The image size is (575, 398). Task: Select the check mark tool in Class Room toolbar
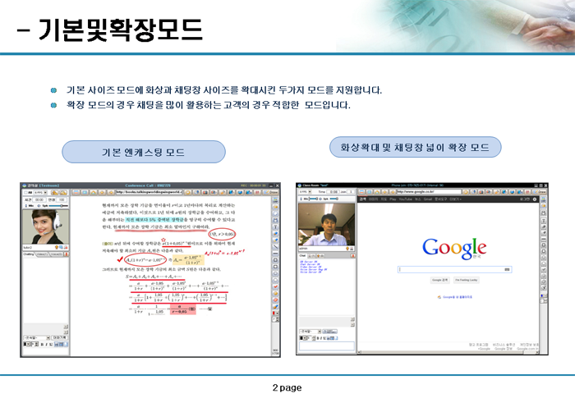pyautogui.click(x=543, y=269)
